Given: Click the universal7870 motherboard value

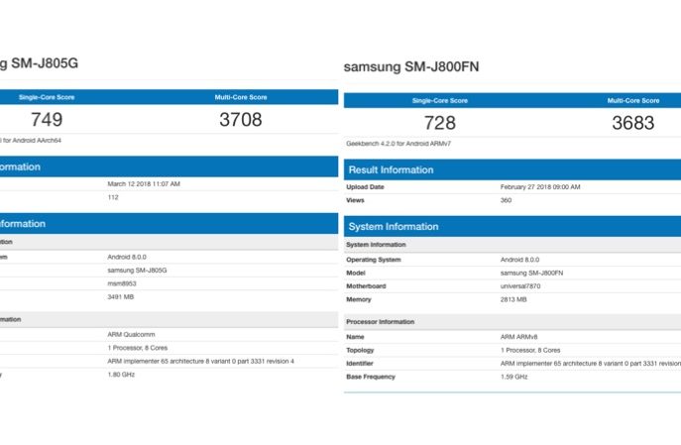Looking at the screenshot, I should pos(523,285).
